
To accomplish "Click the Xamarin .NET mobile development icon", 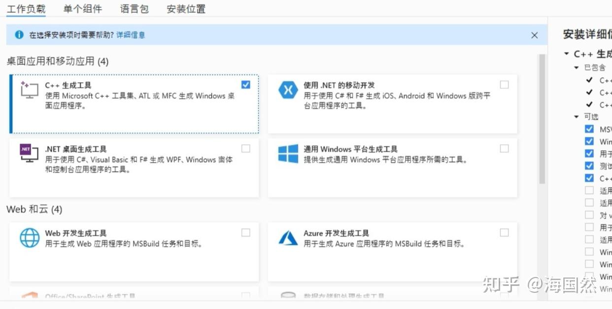I will (288, 90).
